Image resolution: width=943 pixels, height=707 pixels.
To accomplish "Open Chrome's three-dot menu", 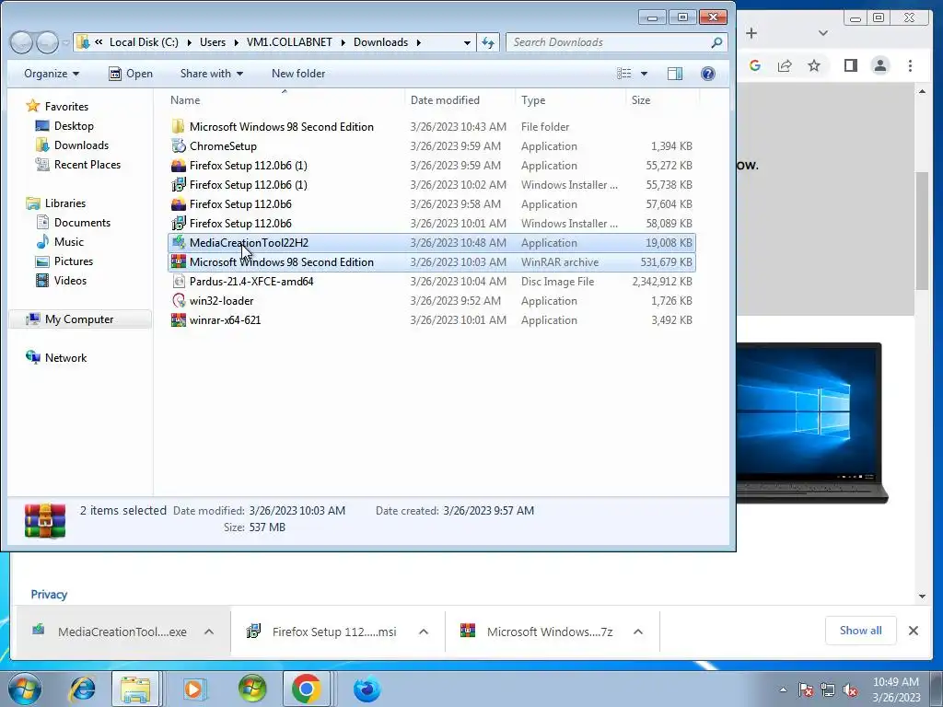I will tap(910, 65).
